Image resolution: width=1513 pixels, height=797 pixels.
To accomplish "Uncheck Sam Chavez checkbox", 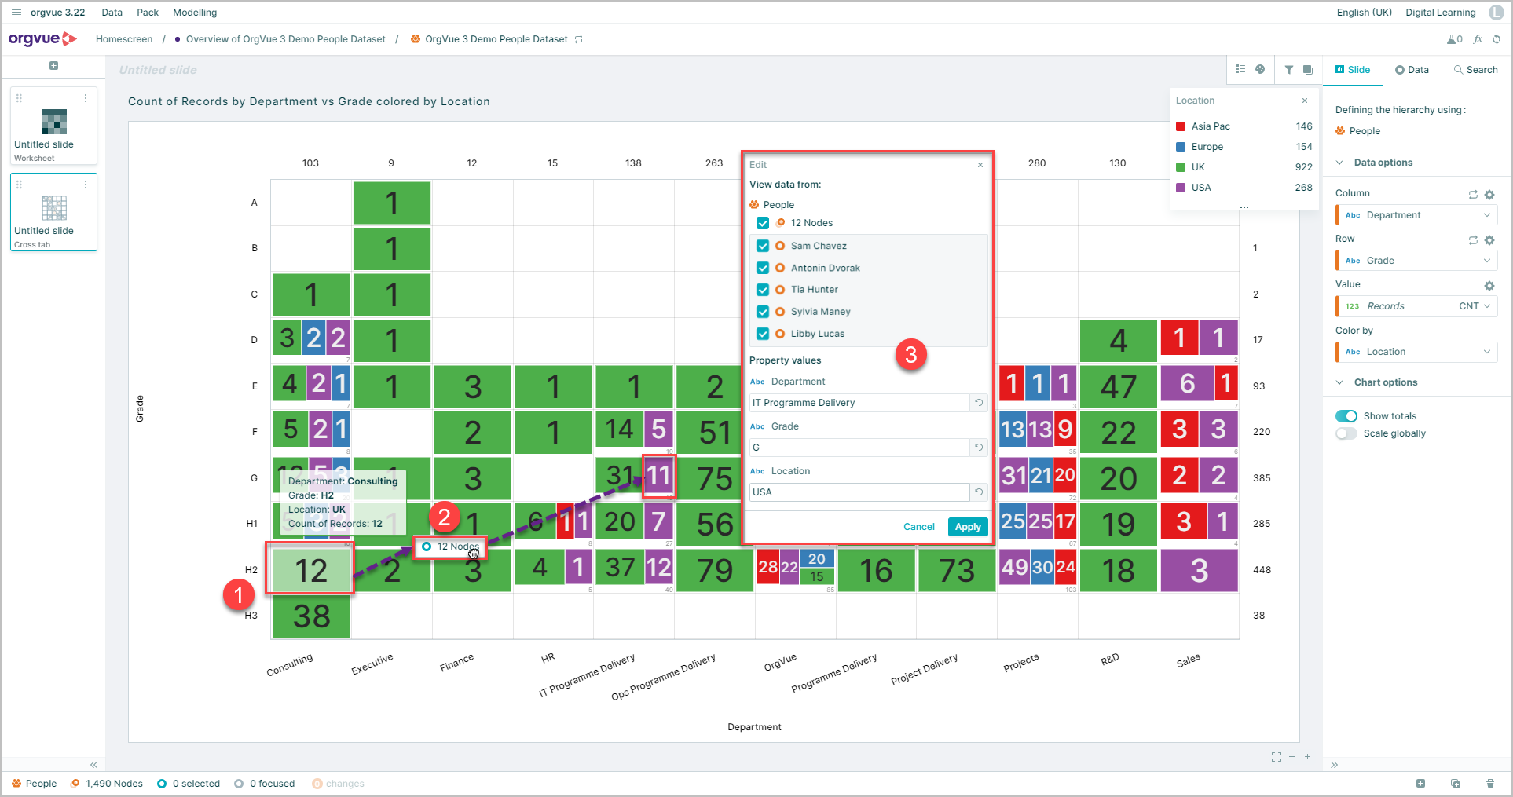I will [x=763, y=246].
